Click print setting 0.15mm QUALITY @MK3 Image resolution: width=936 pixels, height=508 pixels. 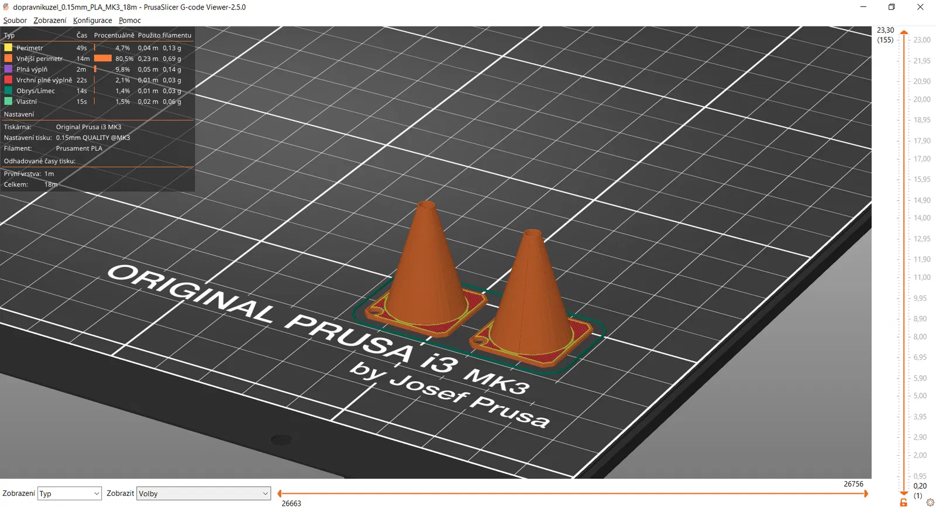point(93,138)
